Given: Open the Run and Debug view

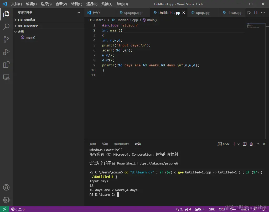Looking at the screenshot, I should (6, 52).
